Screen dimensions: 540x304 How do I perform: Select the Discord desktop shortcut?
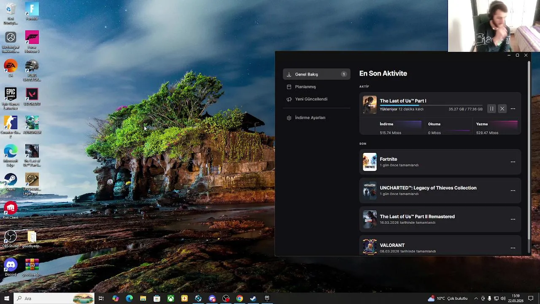coord(11,267)
